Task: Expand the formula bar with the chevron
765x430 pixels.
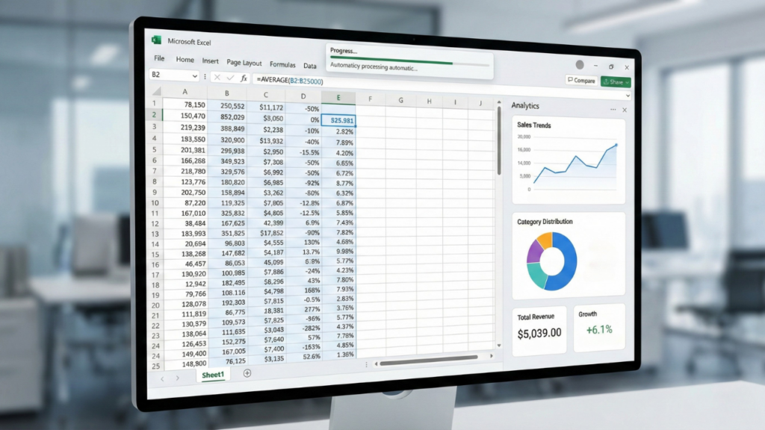Action: 628,96
